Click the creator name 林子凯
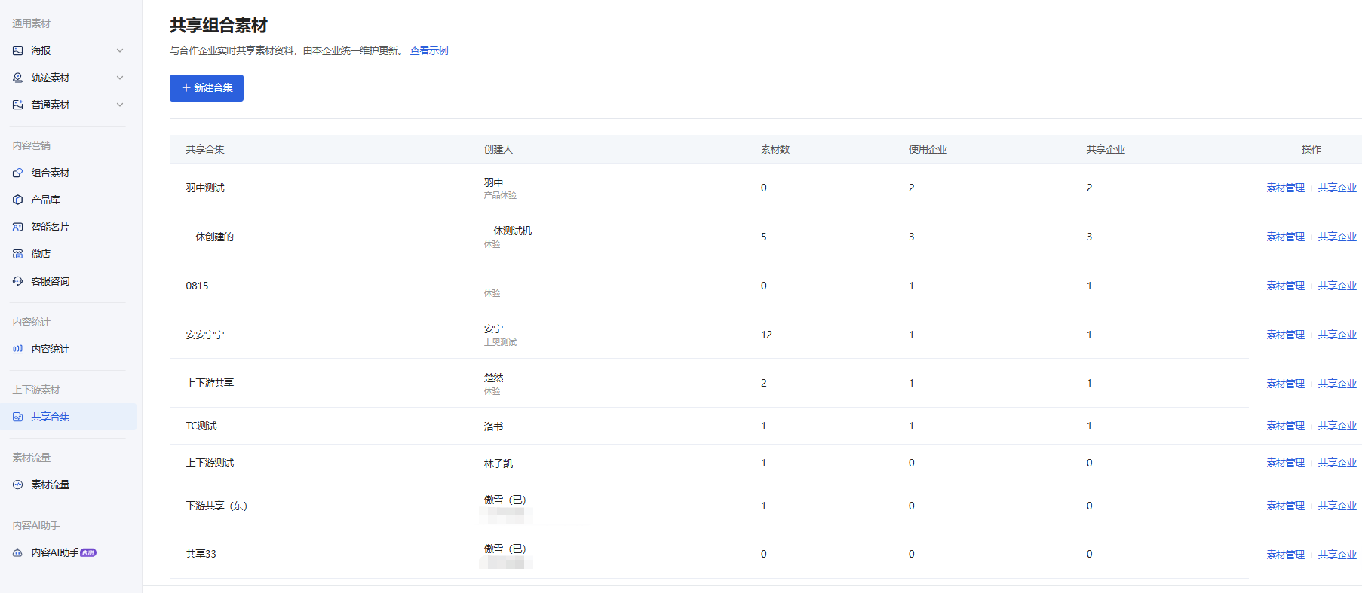1362x593 pixels. coord(498,463)
